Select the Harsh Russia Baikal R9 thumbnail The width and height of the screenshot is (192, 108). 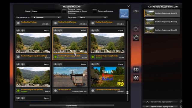tap(107, 77)
